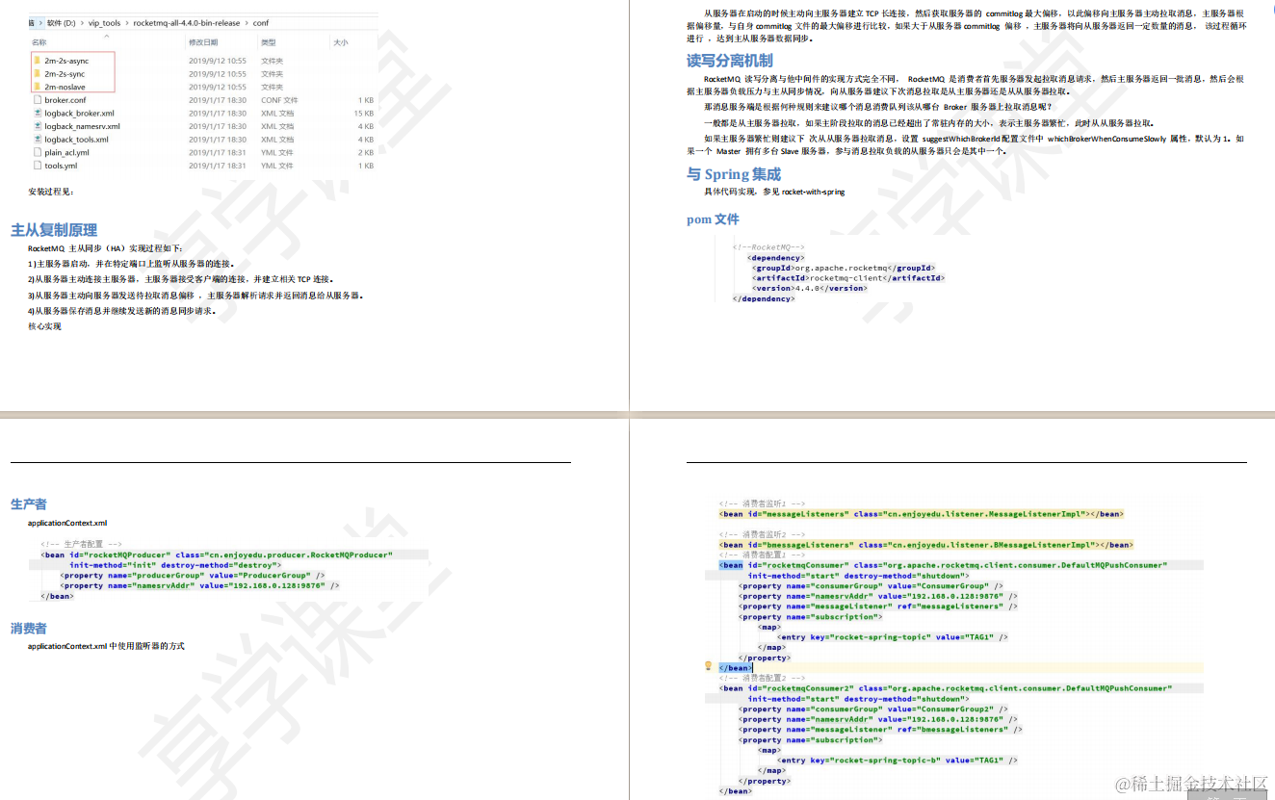The image size is (1275, 800).
Task: Click the logback_tools.xml file icon
Action: point(37,140)
